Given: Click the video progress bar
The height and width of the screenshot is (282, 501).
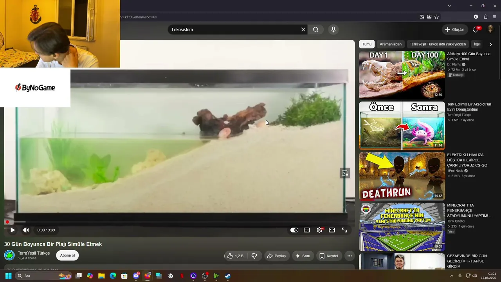Looking at the screenshot, I should pyautogui.click(x=179, y=222).
